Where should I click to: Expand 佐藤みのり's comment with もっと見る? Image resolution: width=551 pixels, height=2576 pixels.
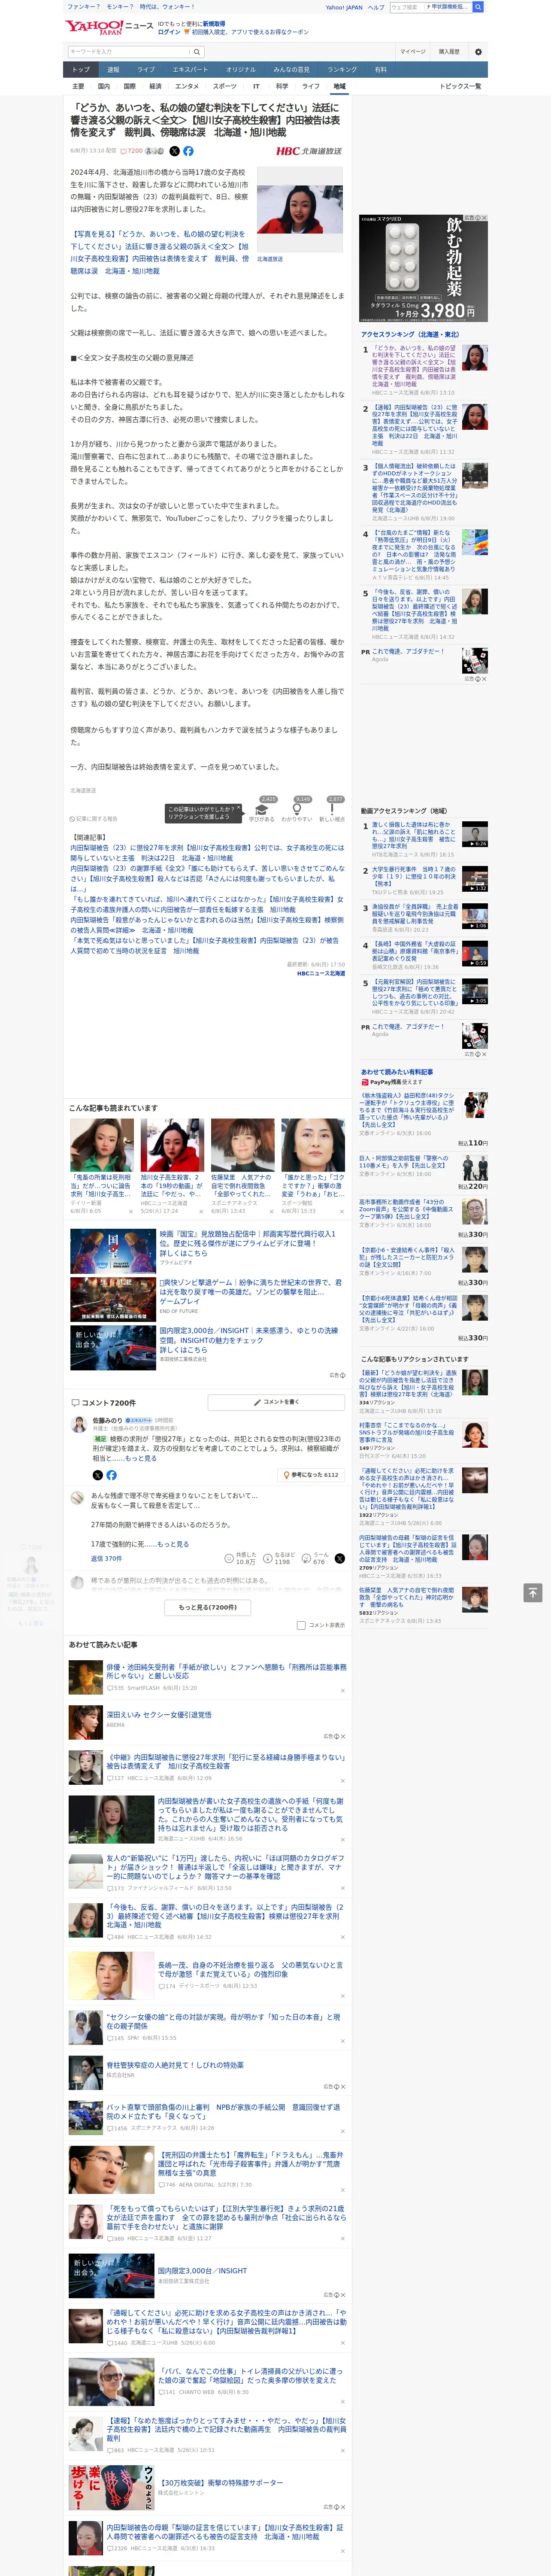(x=141, y=1458)
